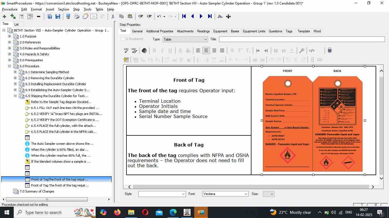Open the Style dropdown
This screenshot has height=218, width=389.
(x=162, y=194)
